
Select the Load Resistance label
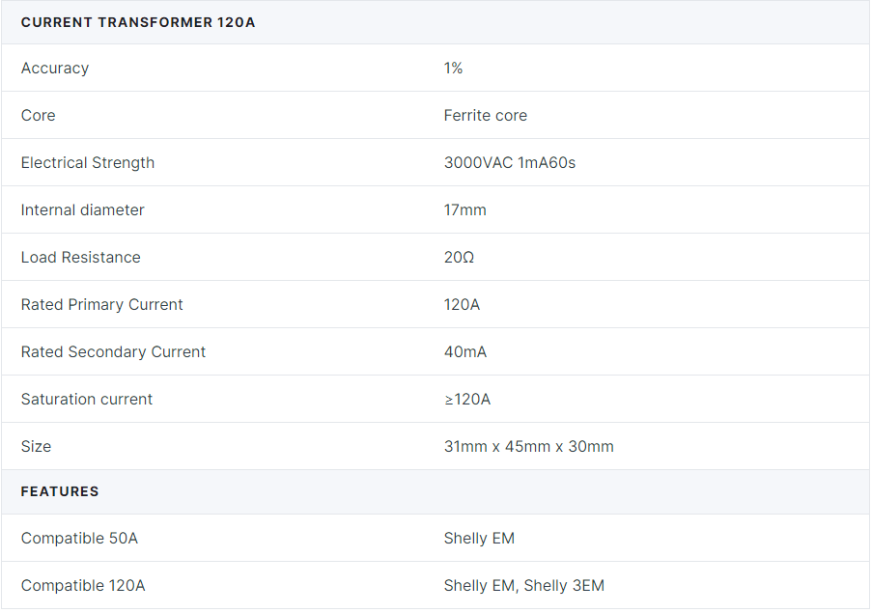click(81, 257)
